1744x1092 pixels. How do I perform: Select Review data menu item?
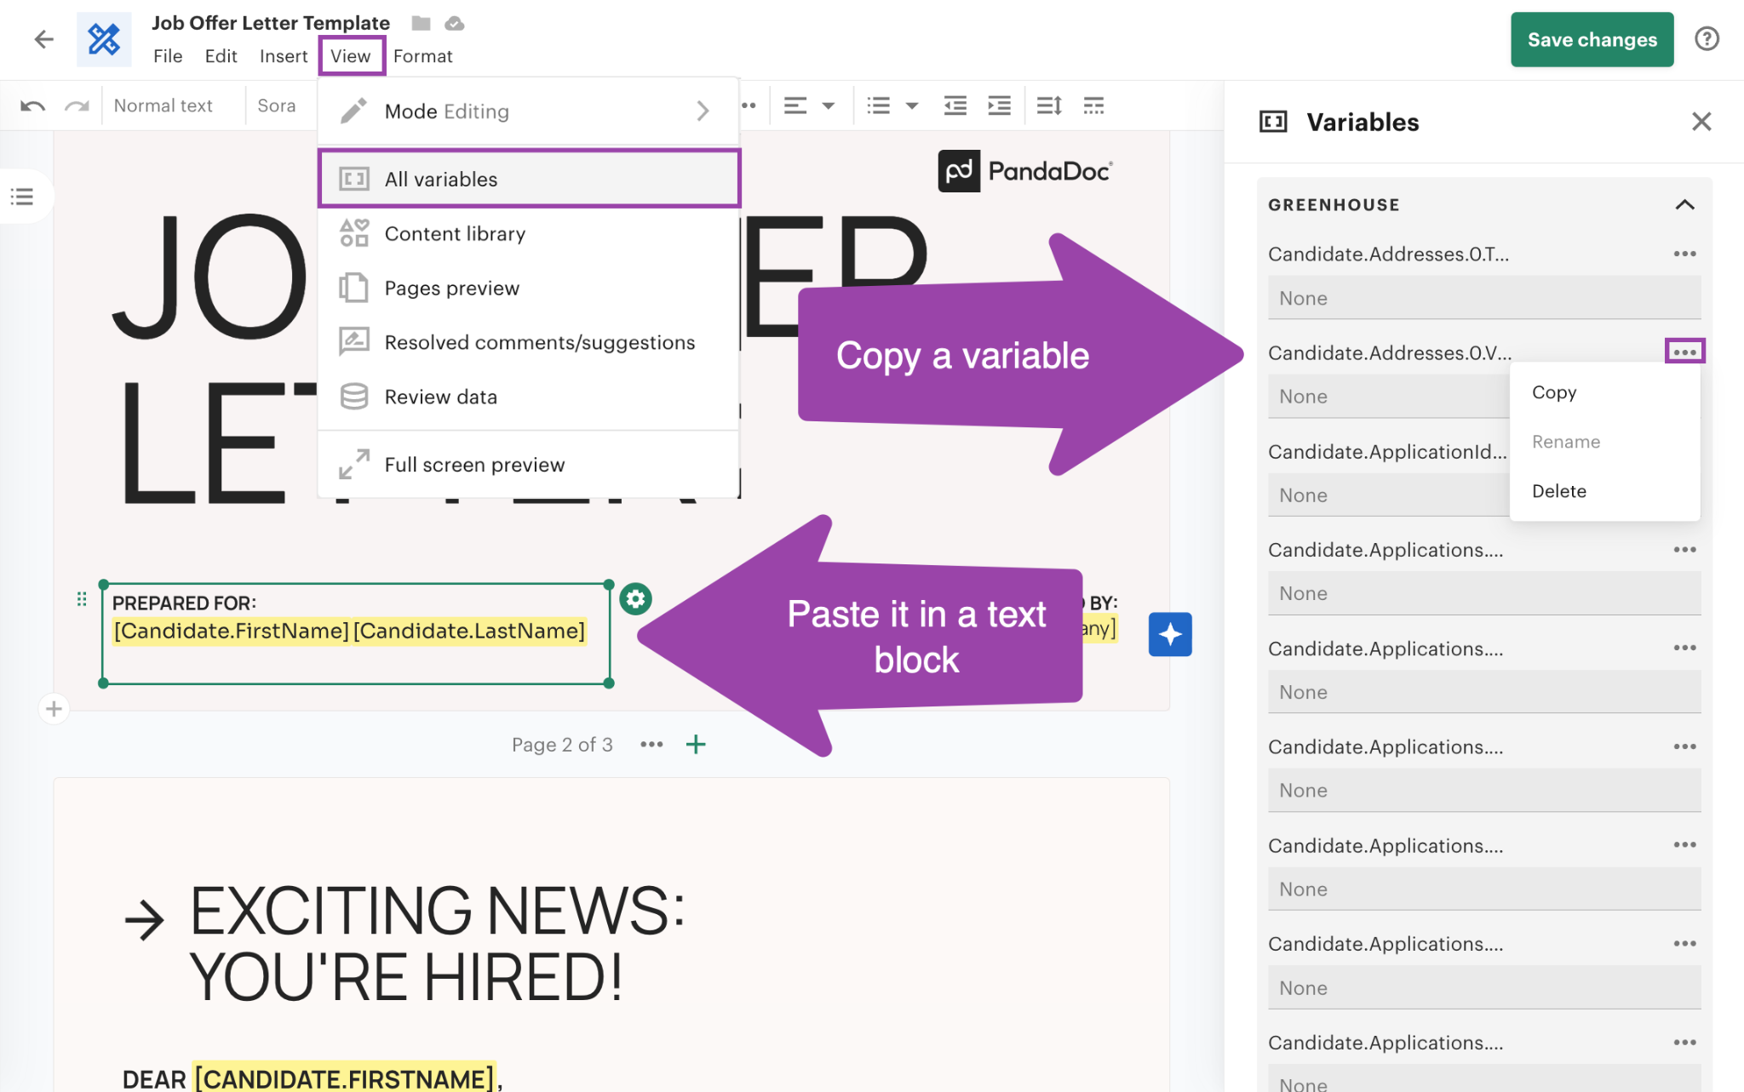(x=529, y=397)
